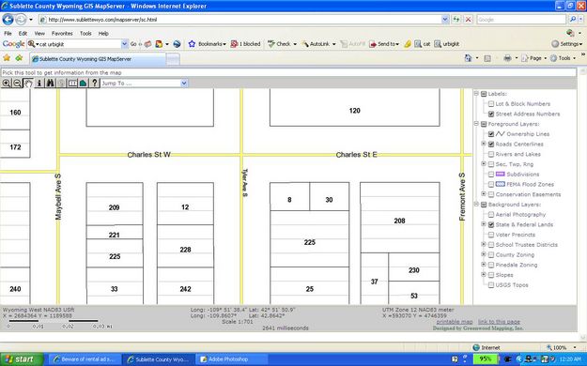Expand the Pinedale Zoning layer group
This screenshot has width=587, height=366.
coord(484,265)
